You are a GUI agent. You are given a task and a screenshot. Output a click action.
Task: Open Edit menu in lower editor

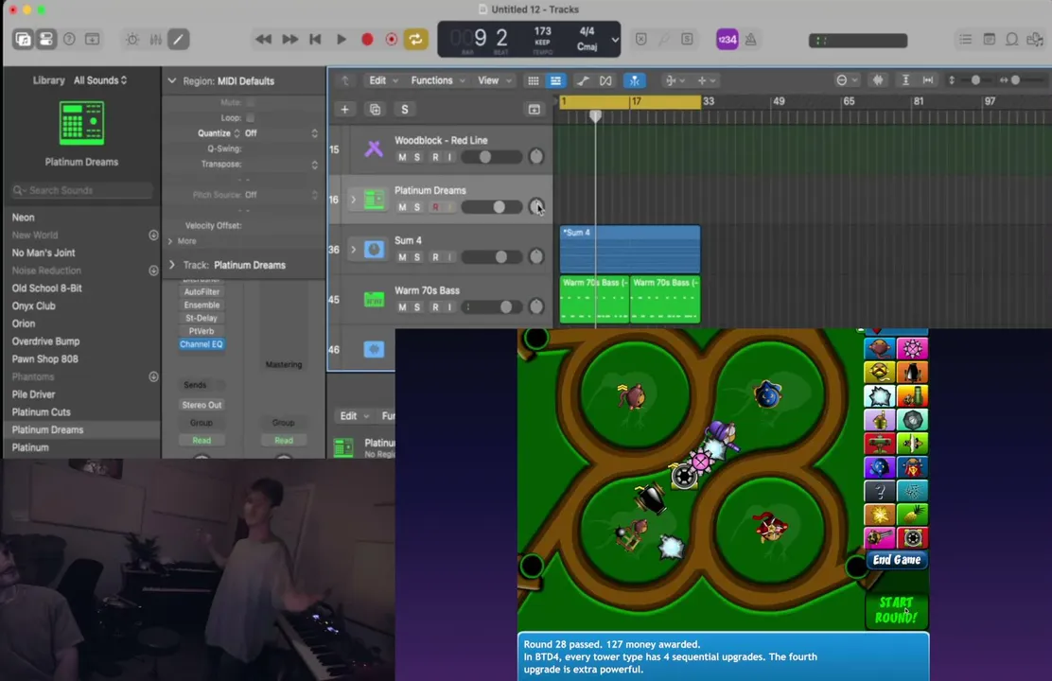pos(354,416)
